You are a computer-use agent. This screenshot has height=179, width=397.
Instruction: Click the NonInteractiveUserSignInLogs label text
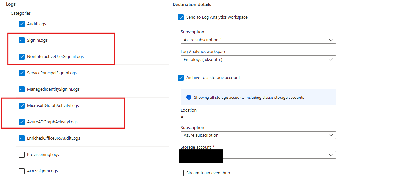[55, 57]
